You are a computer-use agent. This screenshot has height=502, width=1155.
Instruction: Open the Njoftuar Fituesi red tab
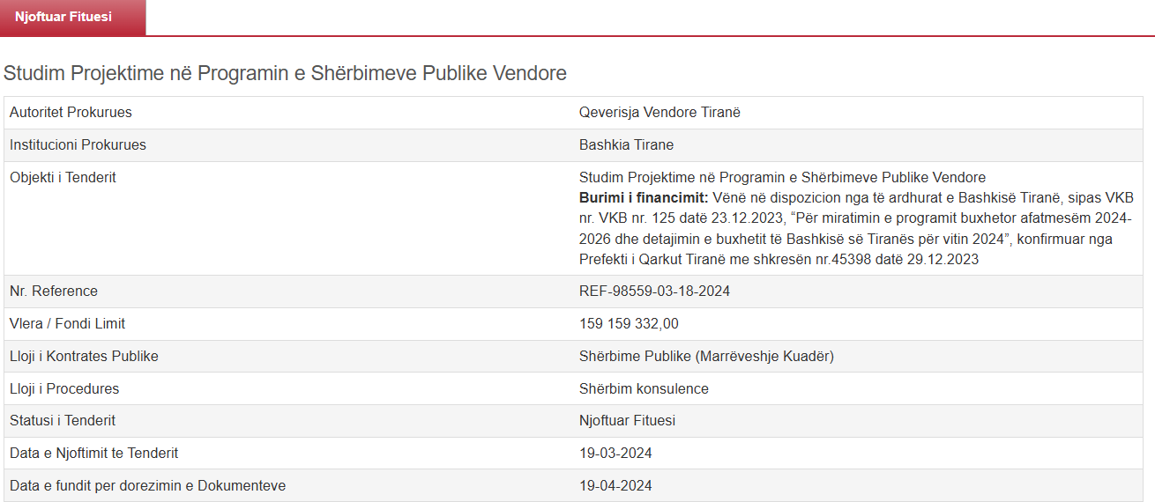pyautogui.click(x=63, y=17)
